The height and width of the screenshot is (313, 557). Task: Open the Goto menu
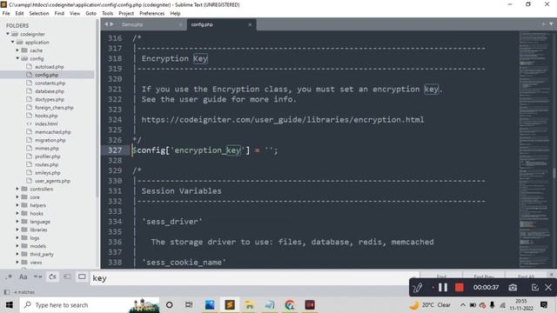point(91,13)
